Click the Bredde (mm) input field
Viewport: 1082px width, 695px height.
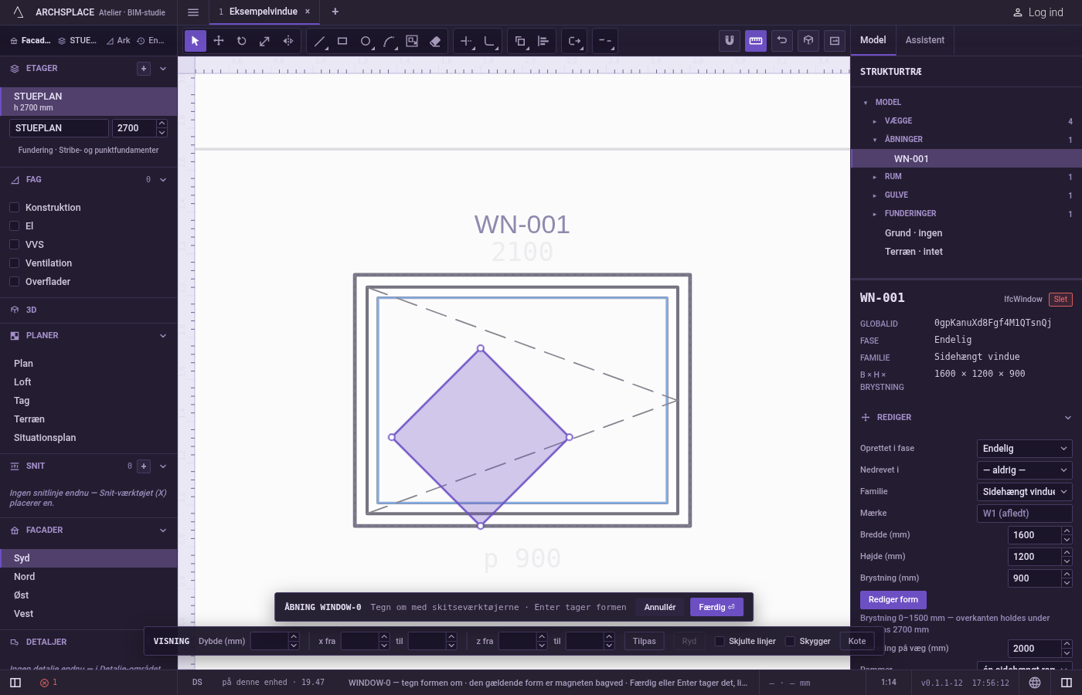pos(1035,535)
